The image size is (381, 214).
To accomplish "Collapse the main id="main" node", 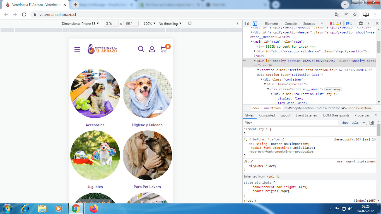I will tap(252, 42).
